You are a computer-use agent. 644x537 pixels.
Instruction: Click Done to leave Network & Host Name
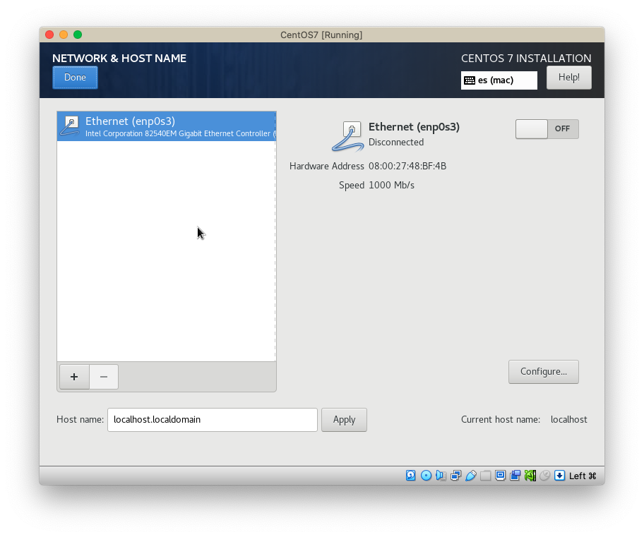[75, 78]
